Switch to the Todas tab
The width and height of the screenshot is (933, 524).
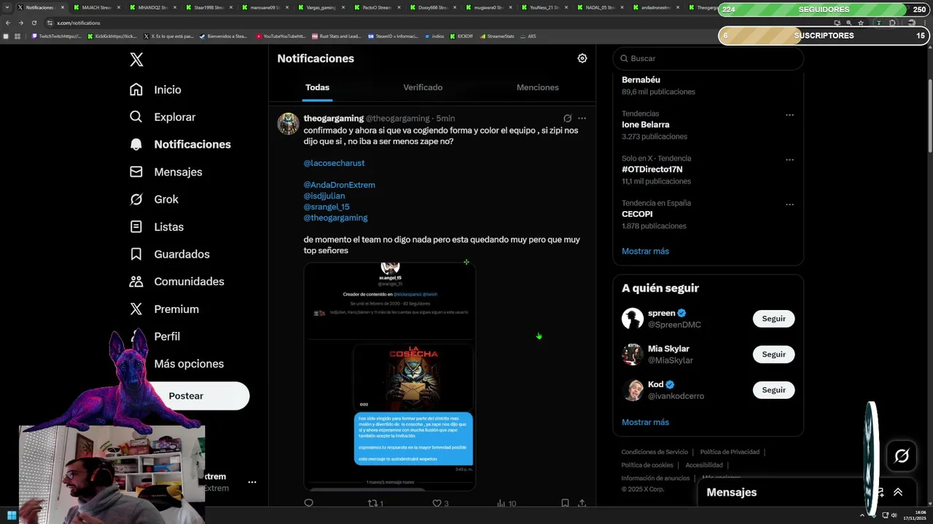pos(317,87)
